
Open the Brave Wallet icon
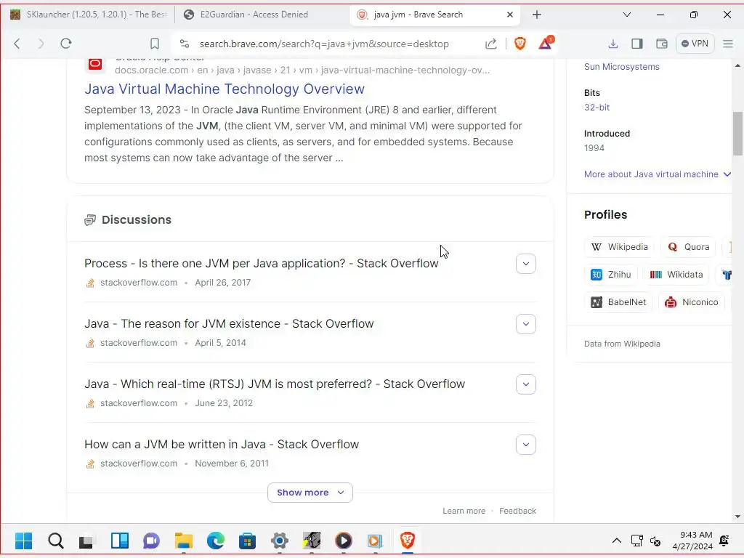pos(661,44)
